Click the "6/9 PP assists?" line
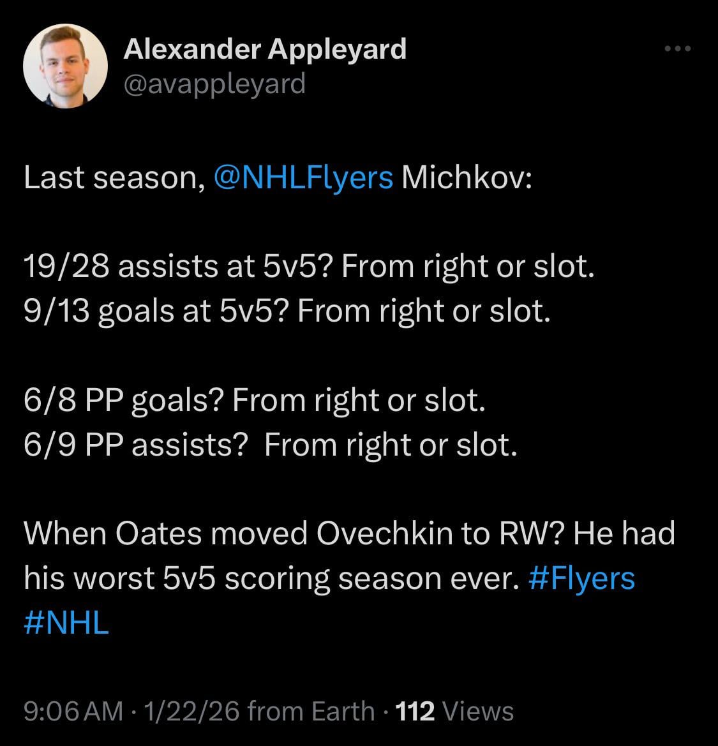 tap(135, 445)
